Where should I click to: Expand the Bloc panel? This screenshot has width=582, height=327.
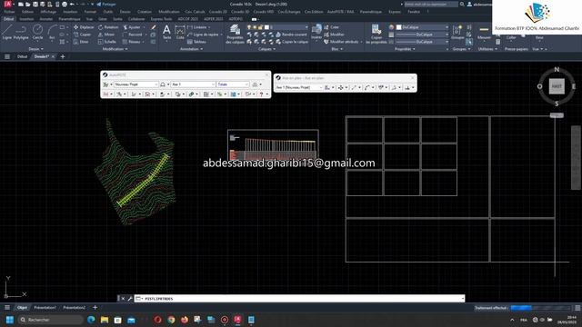pyautogui.click(x=337, y=49)
